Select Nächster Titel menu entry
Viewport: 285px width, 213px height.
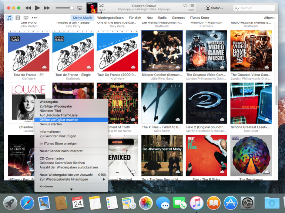pyautogui.click(x=71, y=111)
